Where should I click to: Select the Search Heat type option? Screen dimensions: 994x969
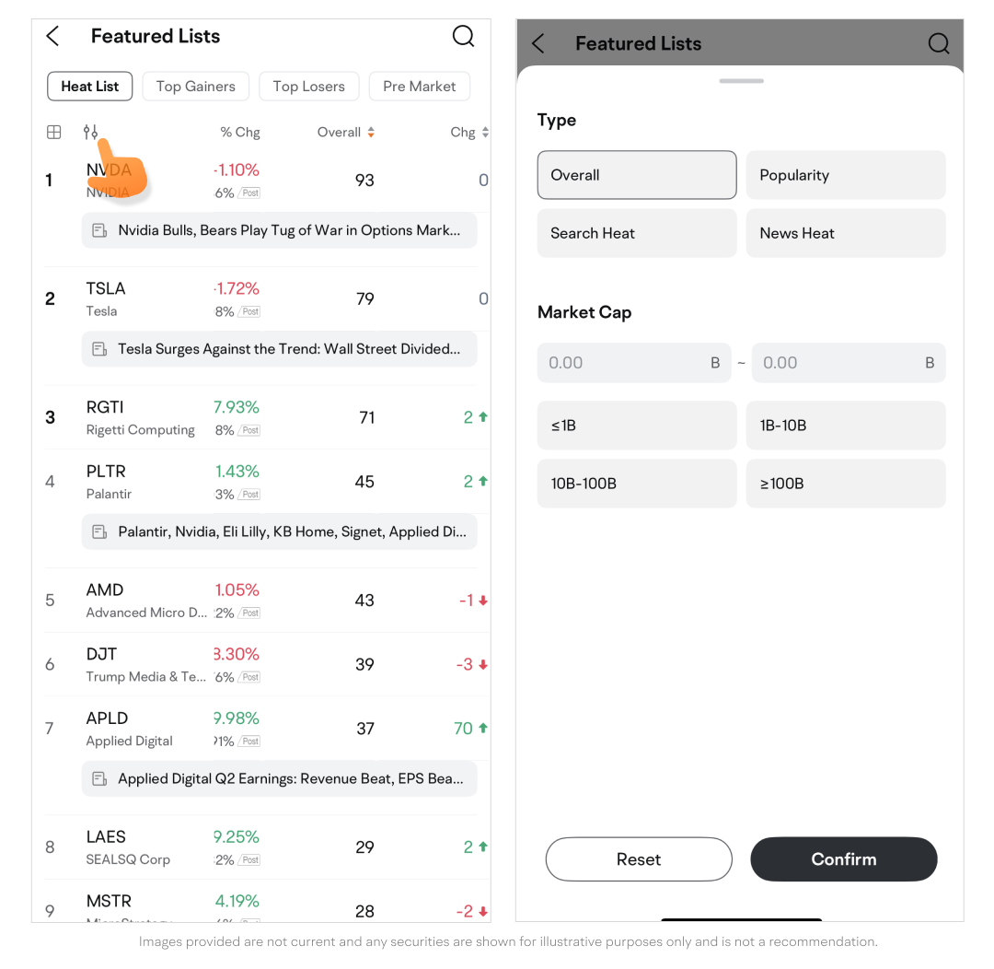pyautogui.click(x=636, y=233)
